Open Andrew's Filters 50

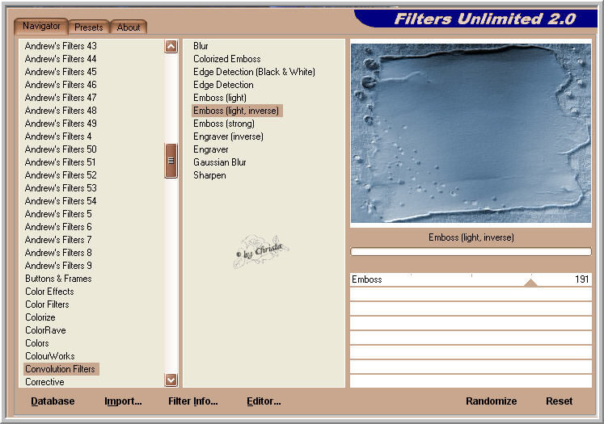[x=61, y=149]
